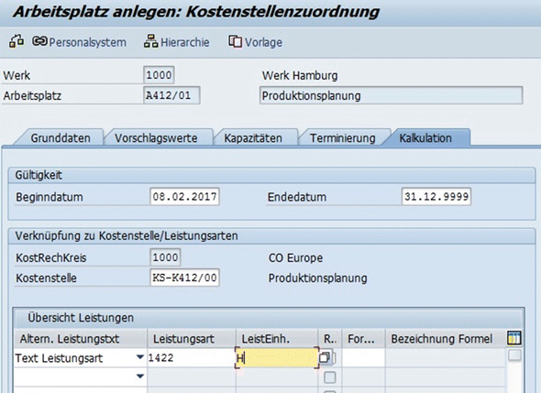Screen dimensions: 541x393
Task: Click the Bezeichnung Formel cell in first row
Action: (446, 358)
